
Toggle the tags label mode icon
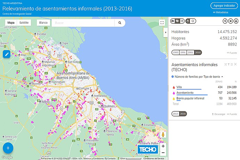[177, 21]
